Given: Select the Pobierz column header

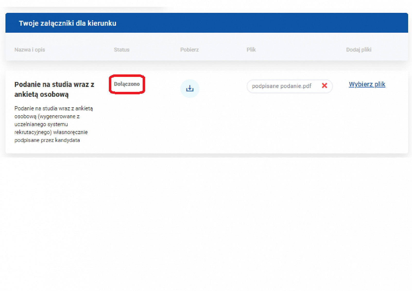Looking at the screenshot, I should 189,50.
